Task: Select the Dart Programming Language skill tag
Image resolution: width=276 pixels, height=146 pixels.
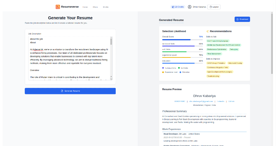Action: [218, 41]
